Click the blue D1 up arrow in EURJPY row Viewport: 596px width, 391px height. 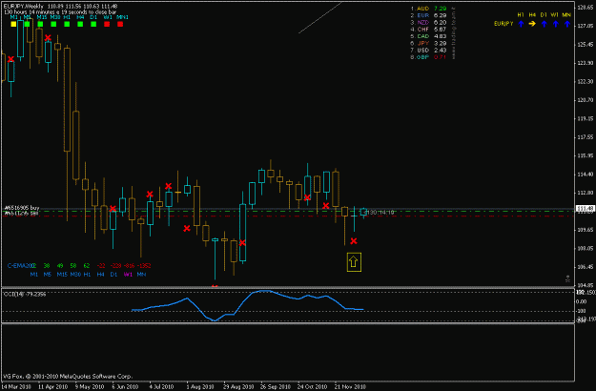544,24
